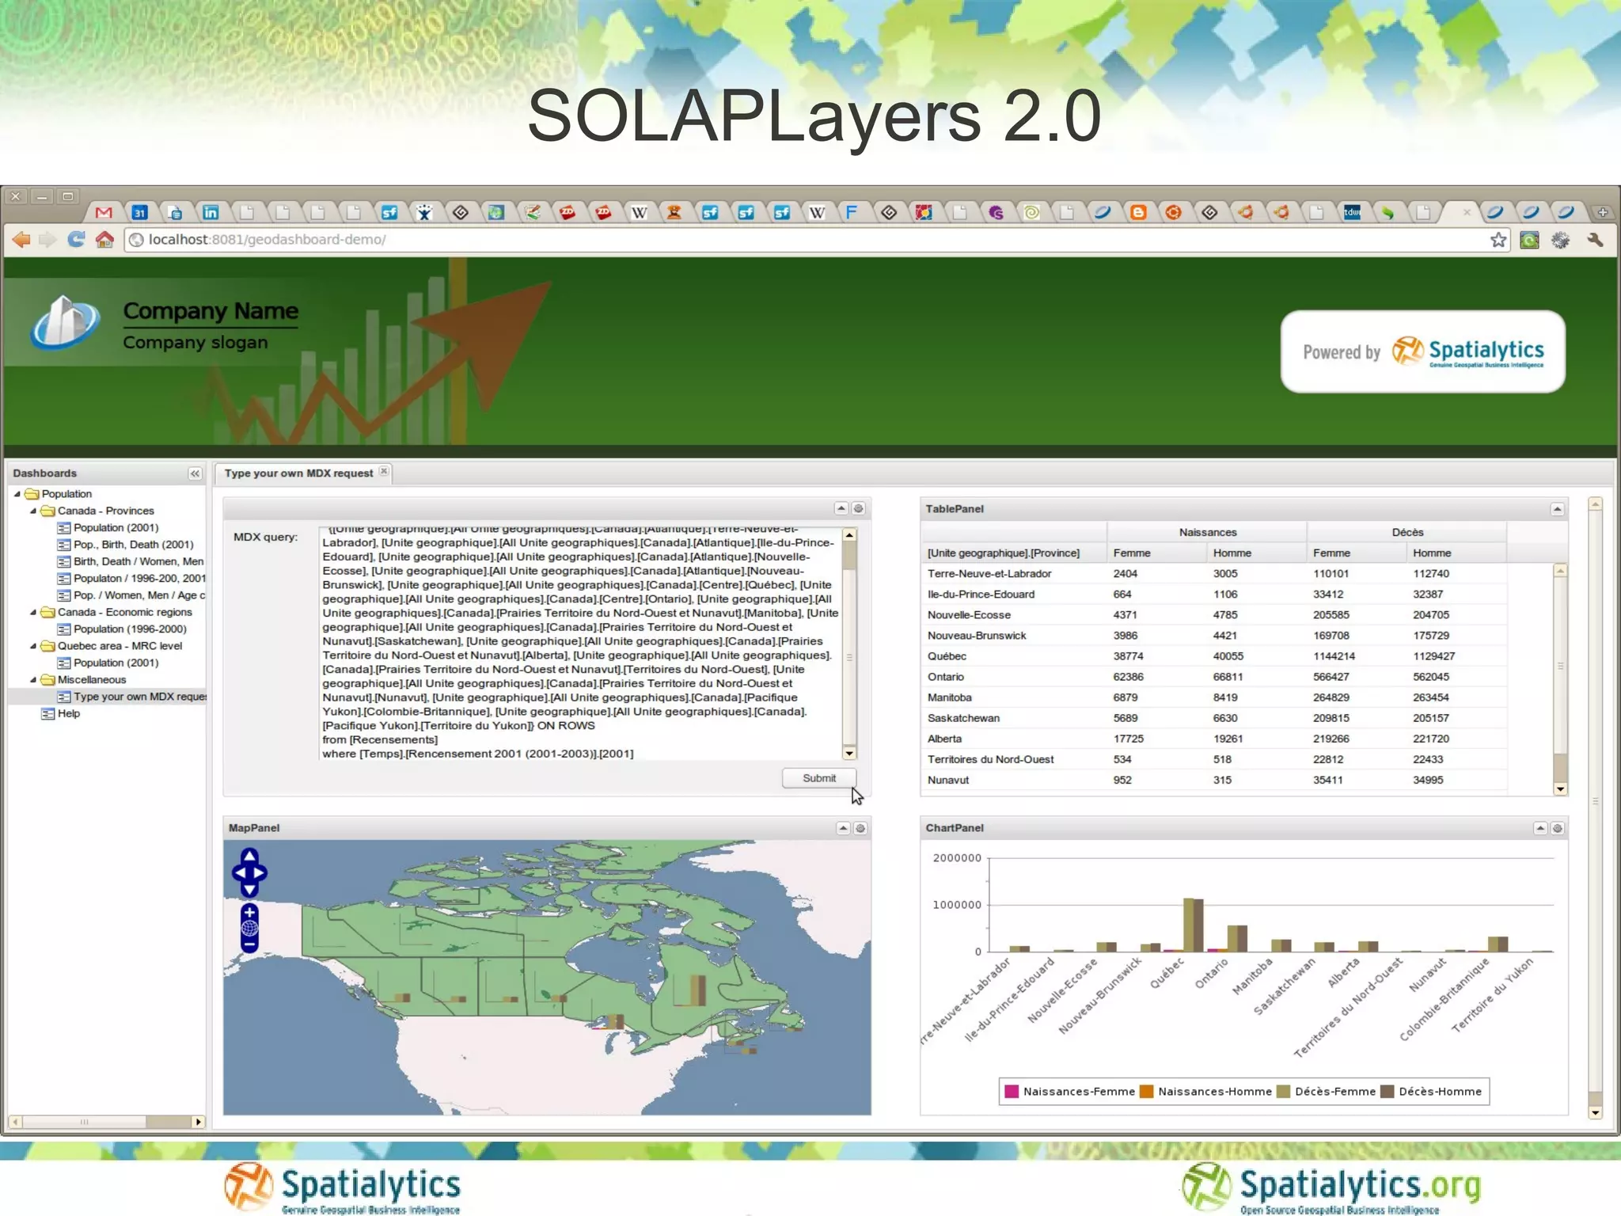Open the Help tree item
This screenshot has height=1216, width=1621.
coord(68,713)
